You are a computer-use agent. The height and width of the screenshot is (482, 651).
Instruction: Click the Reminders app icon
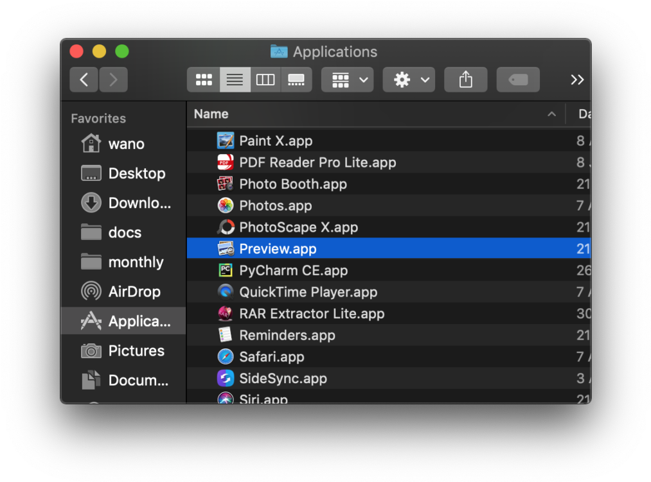tap(226, 335)
